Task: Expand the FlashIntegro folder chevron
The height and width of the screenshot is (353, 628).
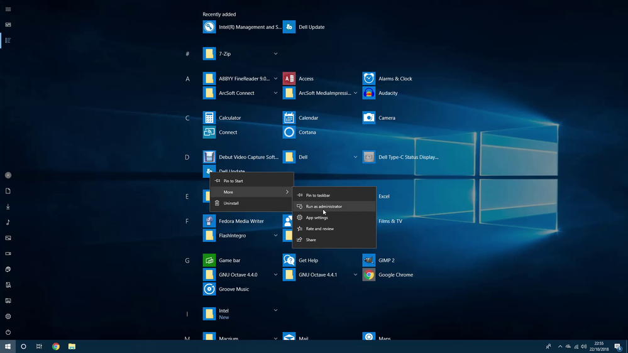Action: point(275,236)
